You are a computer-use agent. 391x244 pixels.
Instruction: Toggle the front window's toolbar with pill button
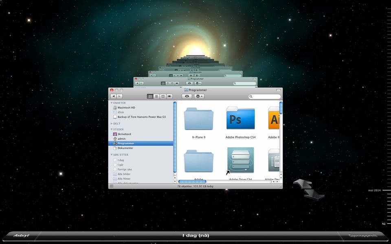pyautogui.click(x=279, y=90)
